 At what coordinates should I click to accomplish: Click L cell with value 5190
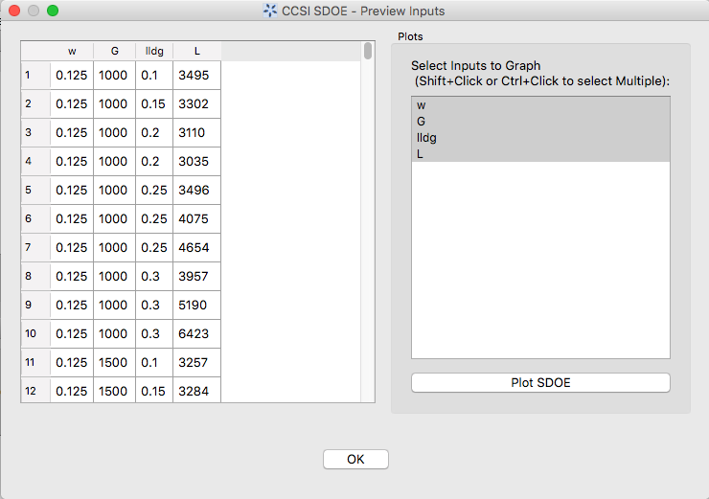click(196, 305)
